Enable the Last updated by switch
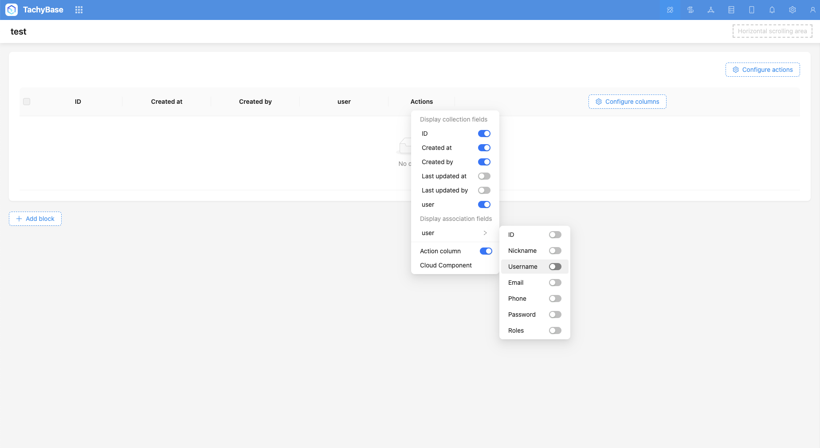This screenshot has height=448, width=820. 484,190
